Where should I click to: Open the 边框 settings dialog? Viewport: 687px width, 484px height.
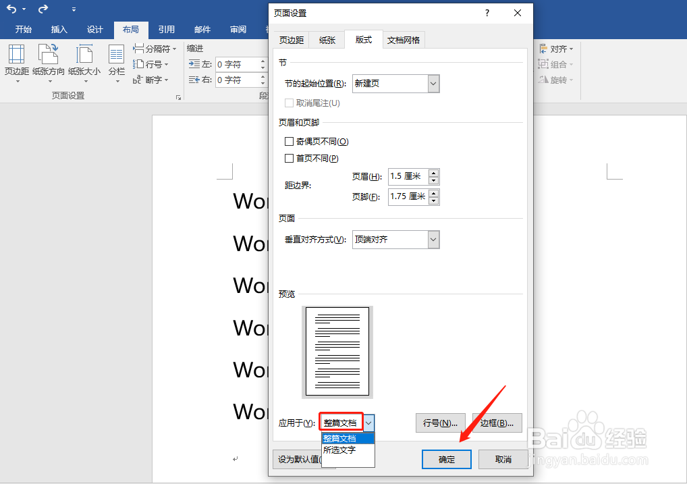[x=497, y=423]
